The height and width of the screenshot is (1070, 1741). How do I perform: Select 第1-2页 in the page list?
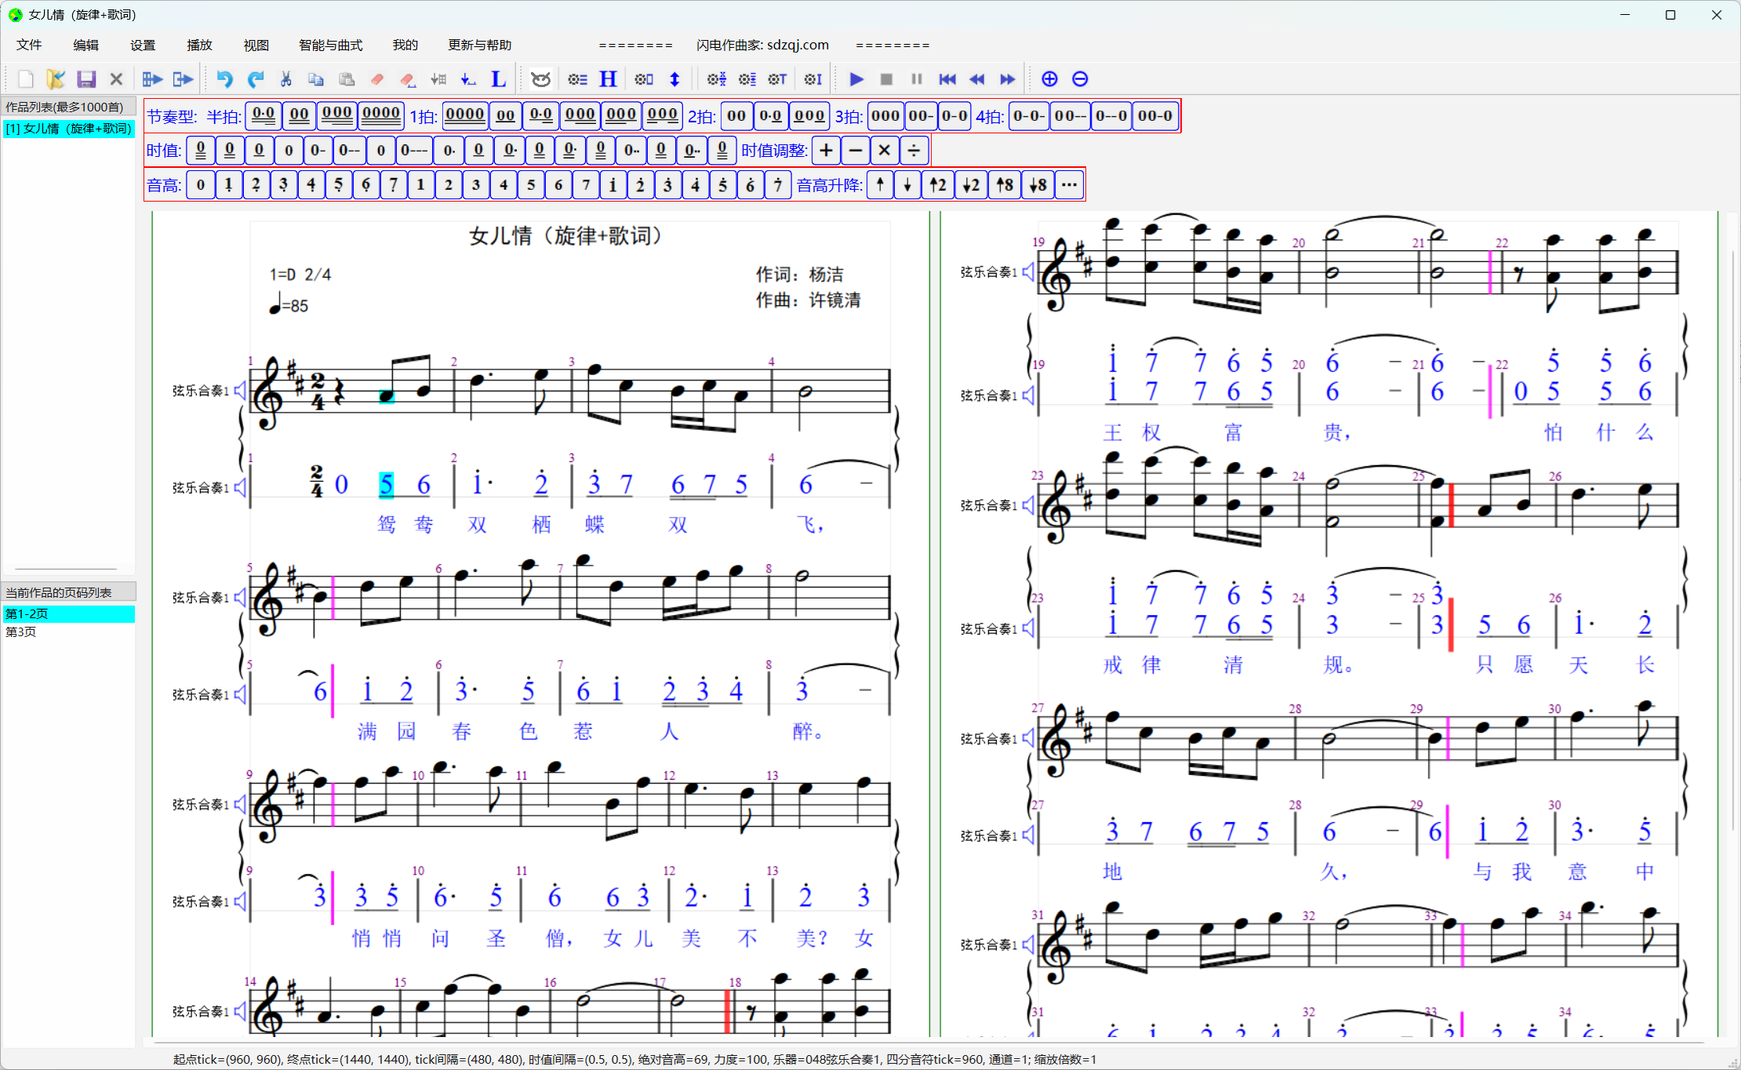[69, 613]
